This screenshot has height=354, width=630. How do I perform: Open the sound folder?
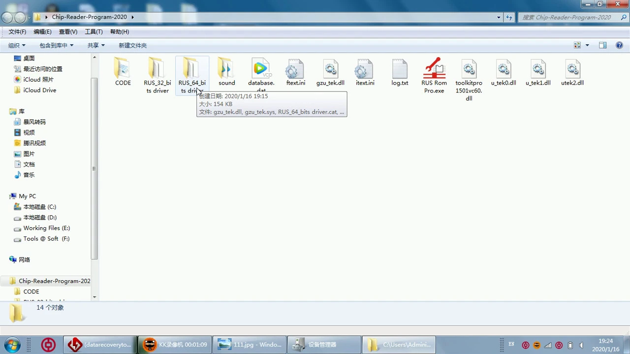pos(226,72)
